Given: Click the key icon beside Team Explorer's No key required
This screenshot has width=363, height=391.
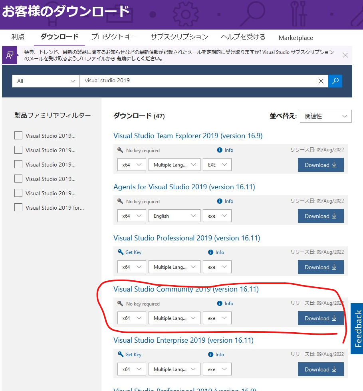Looking at the screenshot, I should click(x=120, y=150).
